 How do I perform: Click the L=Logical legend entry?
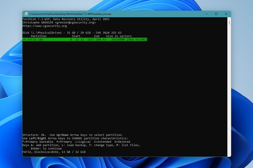tap(83, 142)
